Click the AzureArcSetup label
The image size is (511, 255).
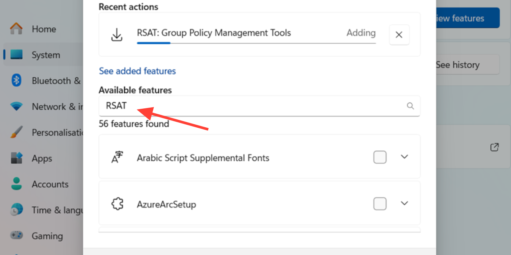point(166,205)
